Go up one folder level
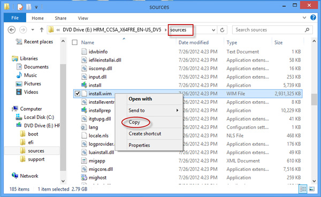Image resolution: width=321 pixels, height=197 pixels. pos(42,30)
